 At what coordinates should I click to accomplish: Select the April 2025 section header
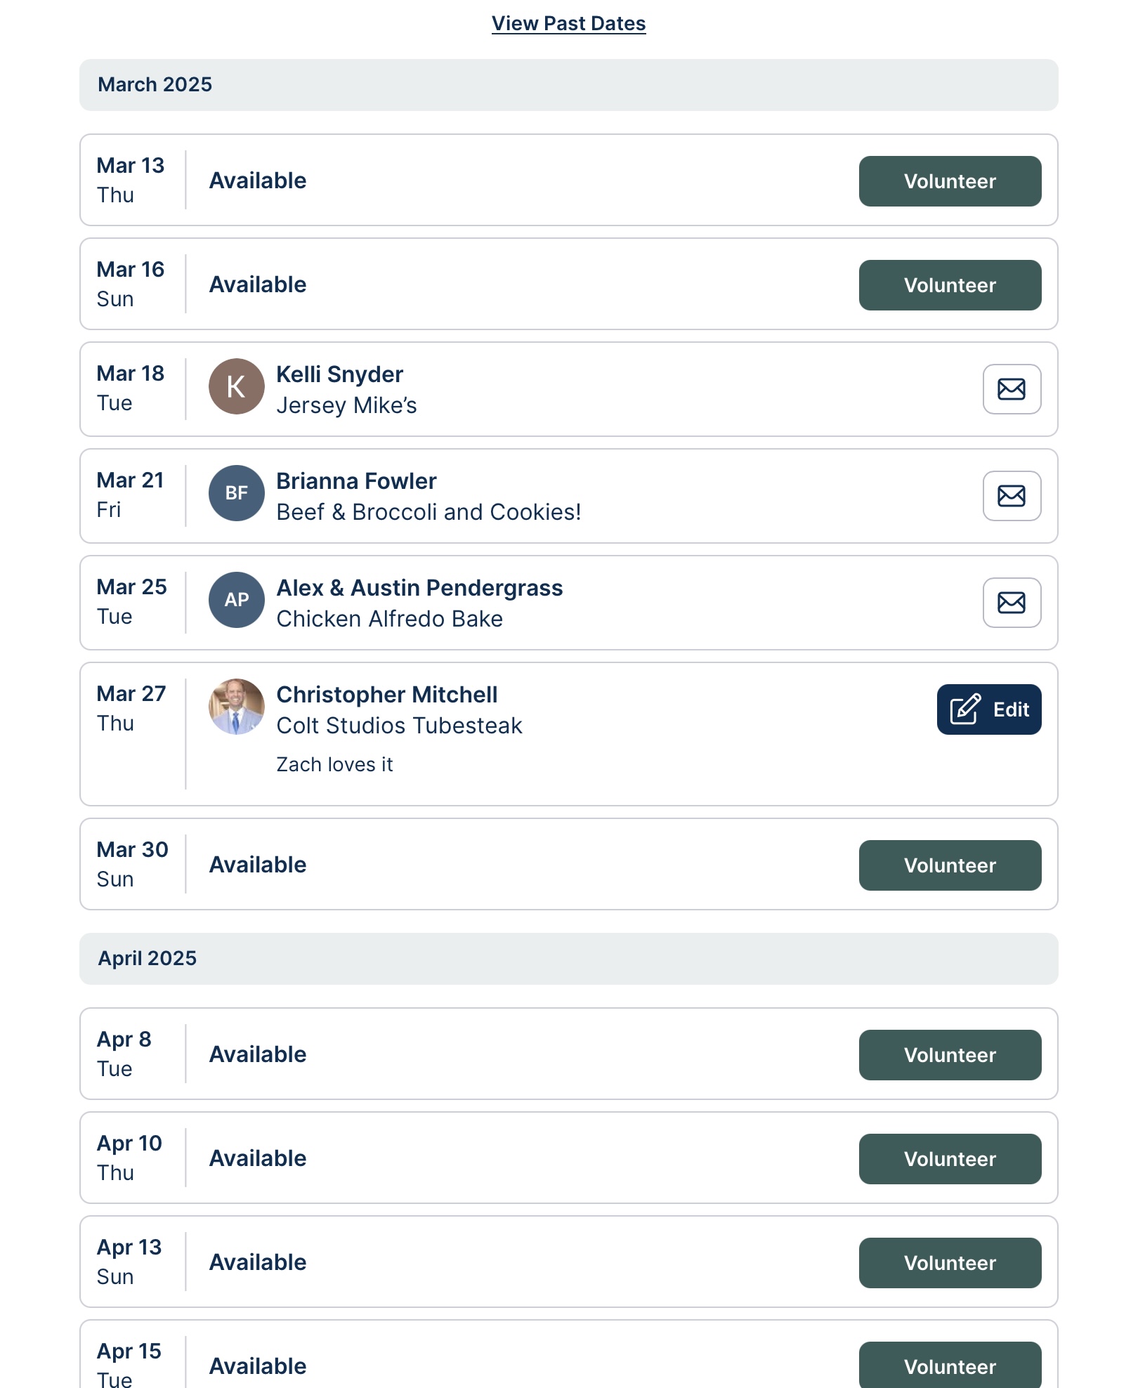(x=569, y=959)
